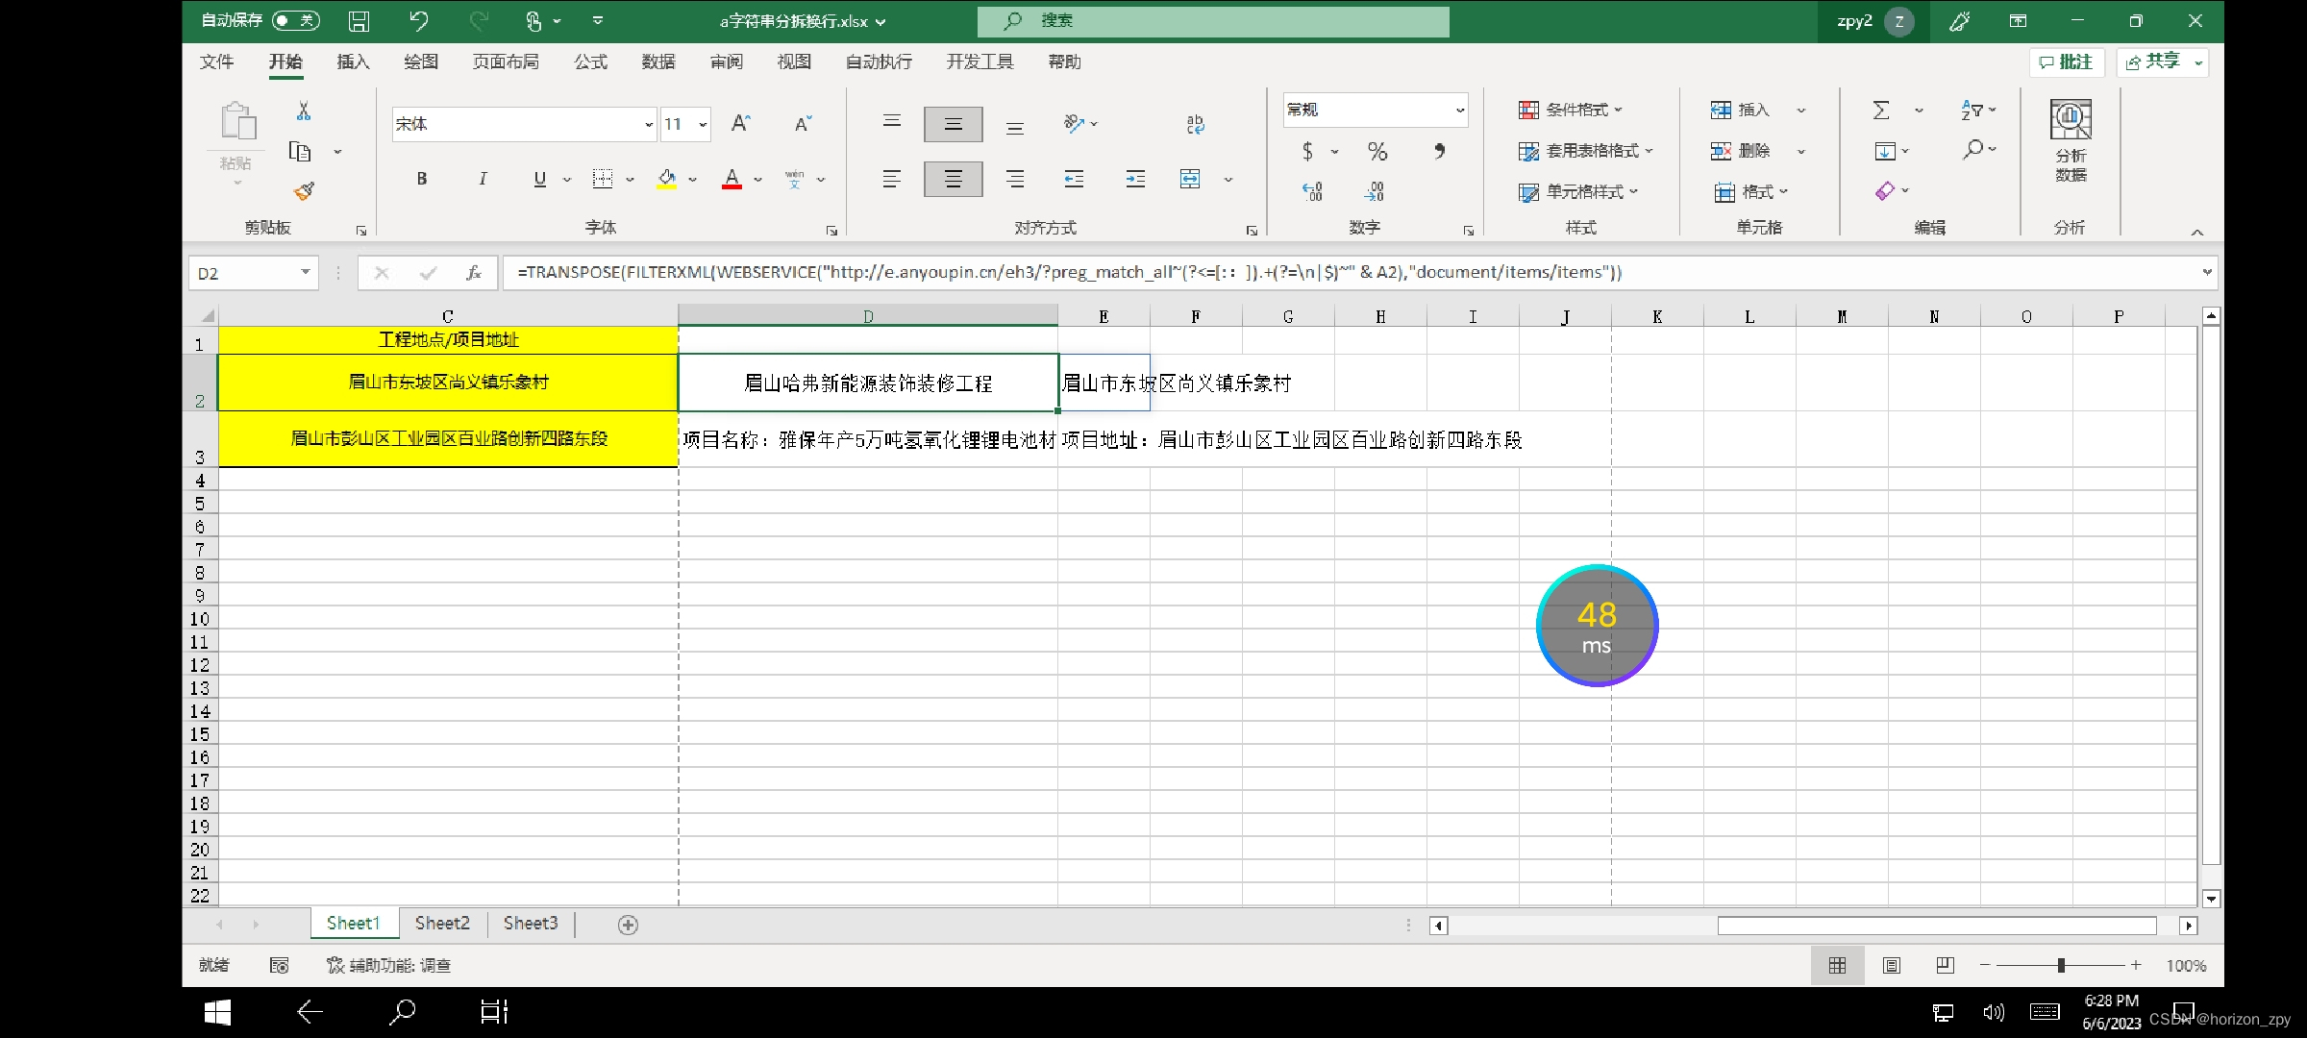This screenshot has width=2307, height=1038.
Task: Open the 公式 ribbon tab
Action: [x=590, y=62]
